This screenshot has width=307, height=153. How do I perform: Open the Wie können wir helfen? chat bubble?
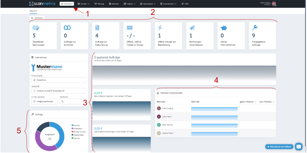[x=280, y=147]
